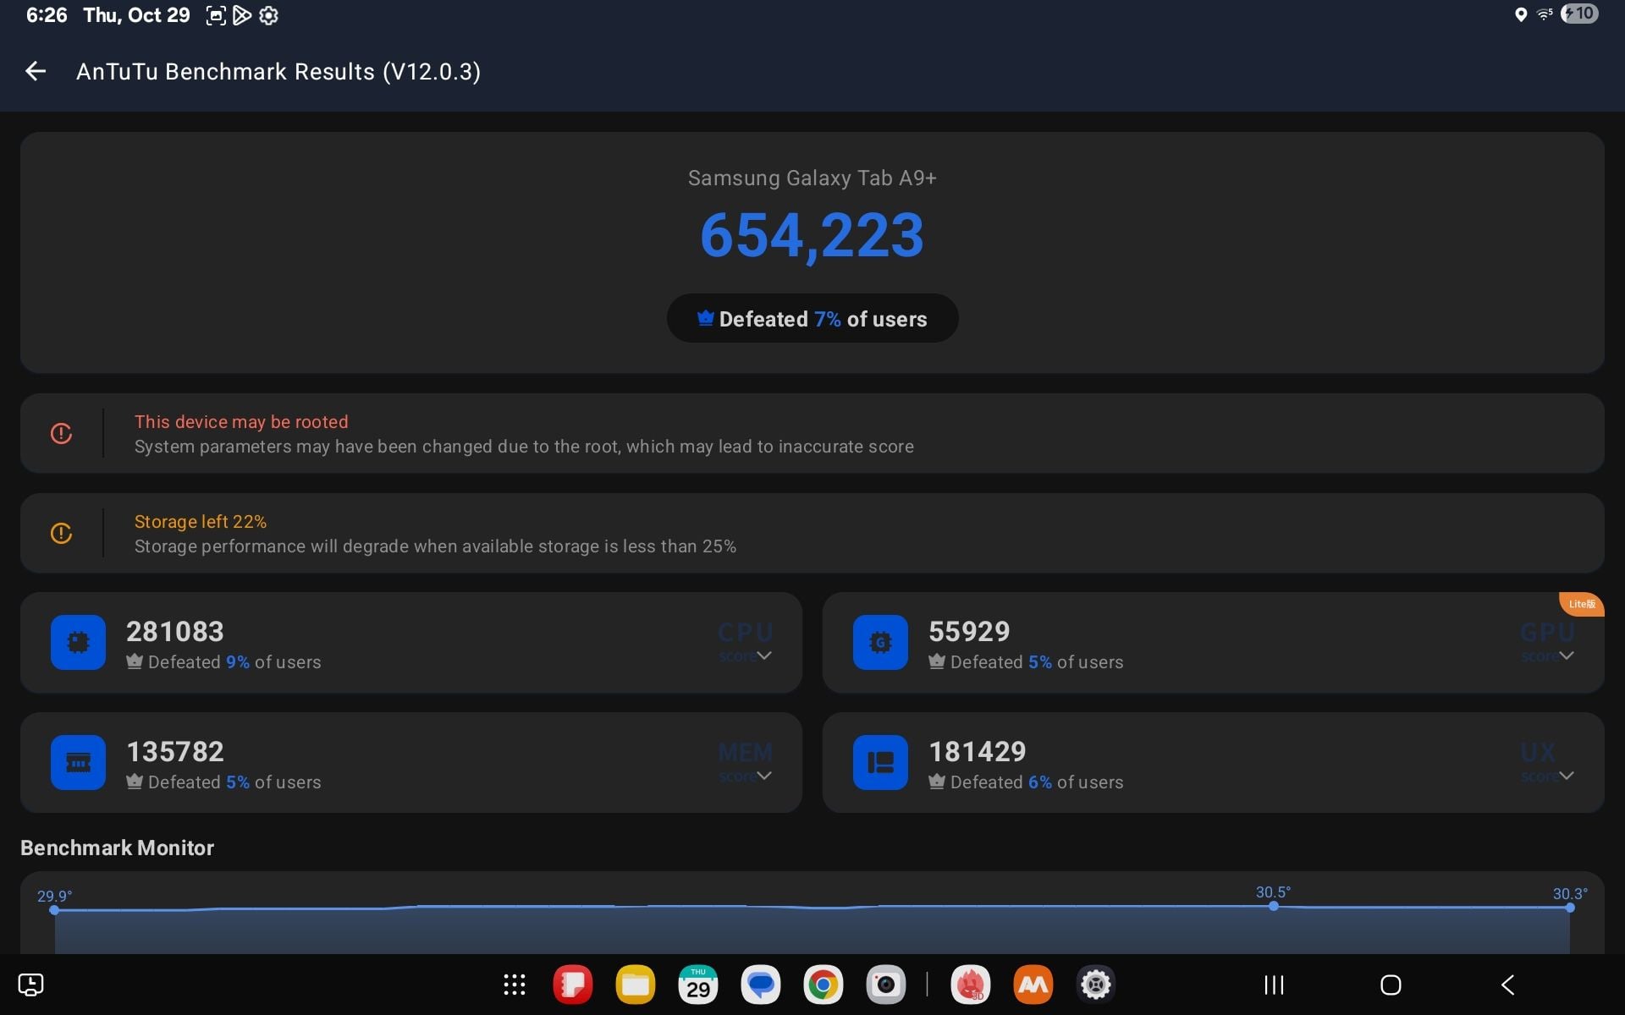Tap the Home navigation button
Viewport: 1625px width, 1015px height.
(x=1391, y=985)
